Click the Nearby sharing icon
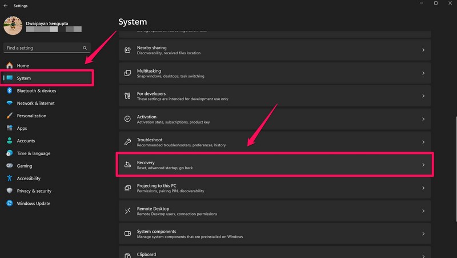Viewport: 457px width, 258px height. tap(128, 50)
